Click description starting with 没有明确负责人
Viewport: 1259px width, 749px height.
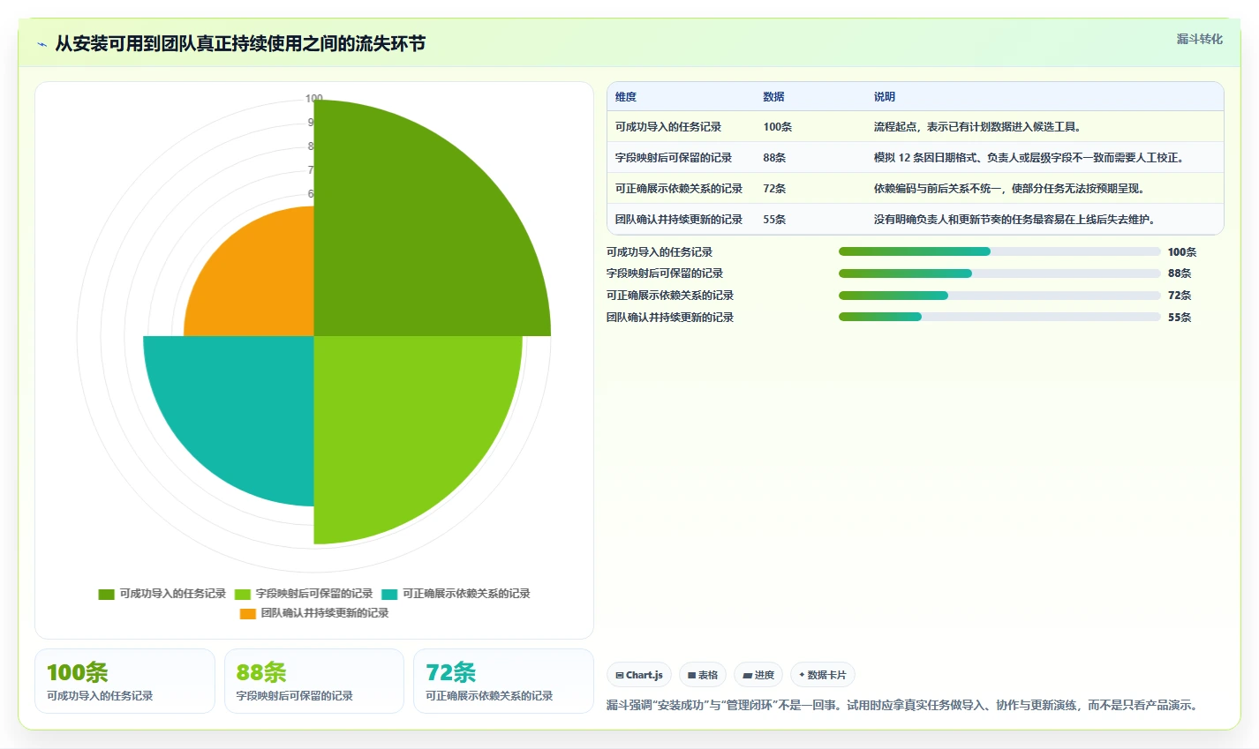1014,220
